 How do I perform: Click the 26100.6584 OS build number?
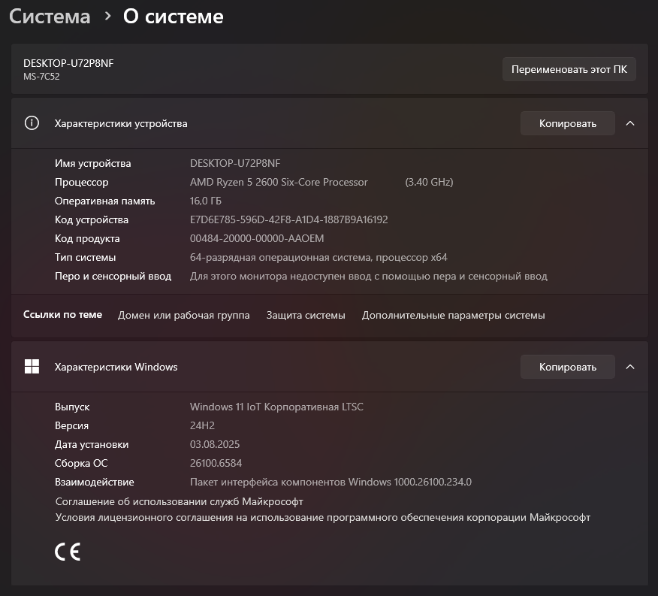point(216,463)
